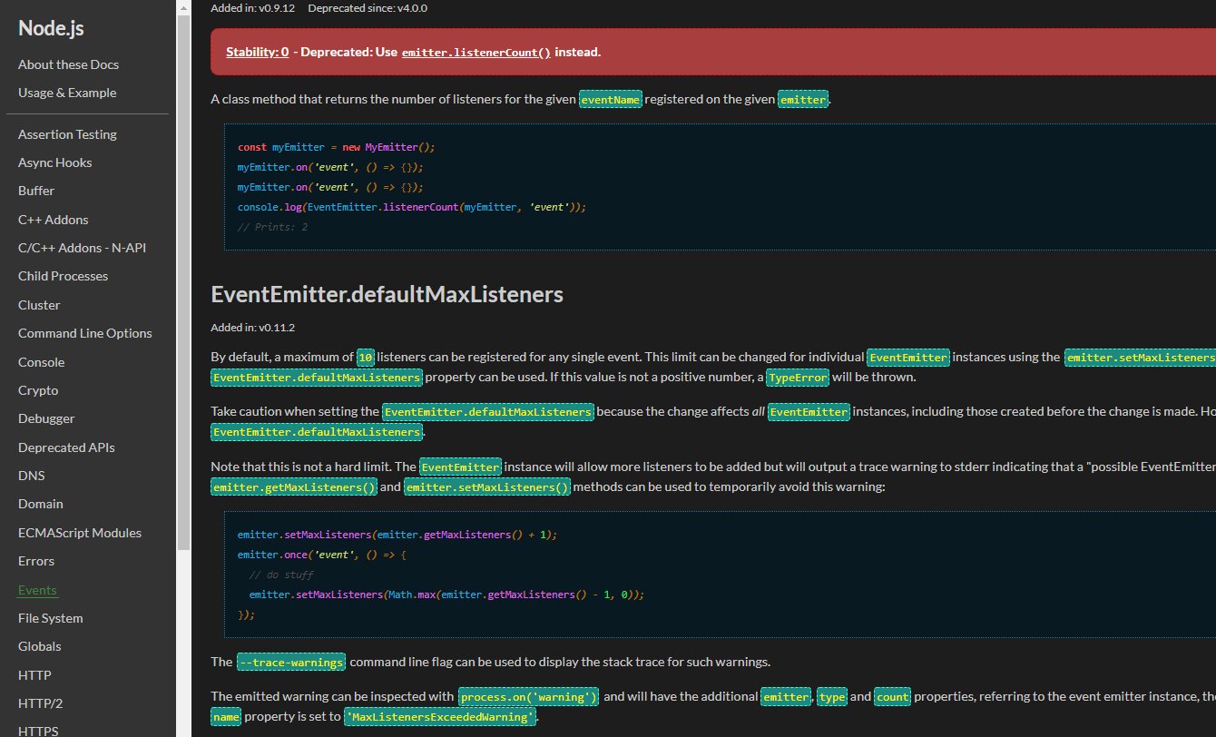Click the process.on('warning') link
Screen dimensions: 1216x737
pos(527,697)
